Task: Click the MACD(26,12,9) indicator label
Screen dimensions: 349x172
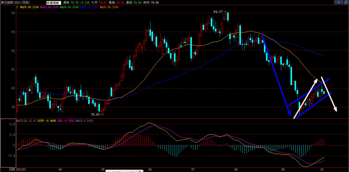Action: [26, 121]
